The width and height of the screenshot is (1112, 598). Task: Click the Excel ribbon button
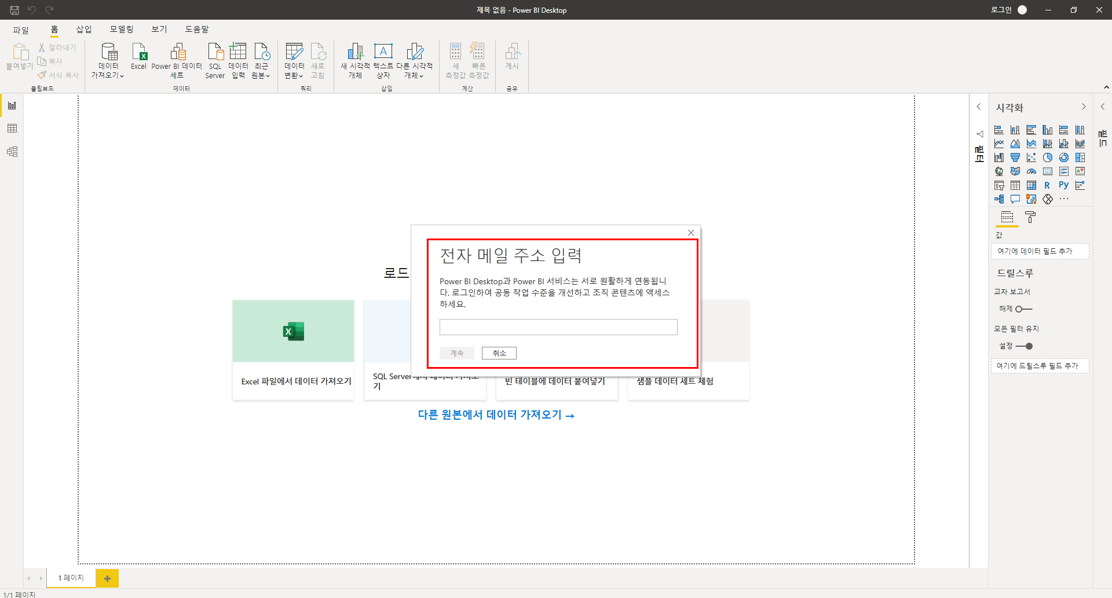click(139, 57)
